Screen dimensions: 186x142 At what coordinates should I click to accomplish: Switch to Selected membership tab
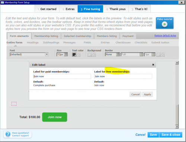click(x=77, y=36)
